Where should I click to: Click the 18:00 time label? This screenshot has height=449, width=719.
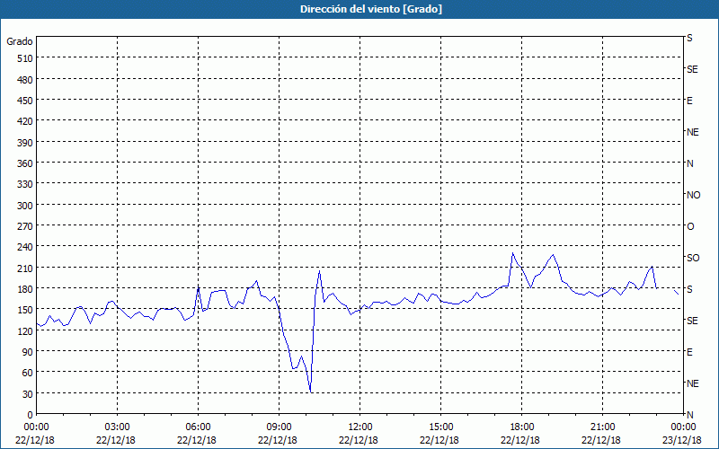(x=521, y=427)
